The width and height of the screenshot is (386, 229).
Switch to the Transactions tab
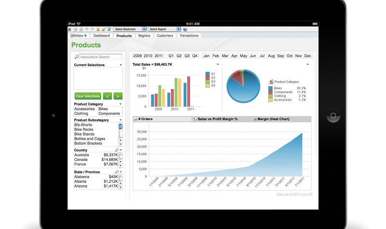pos(189,36)
